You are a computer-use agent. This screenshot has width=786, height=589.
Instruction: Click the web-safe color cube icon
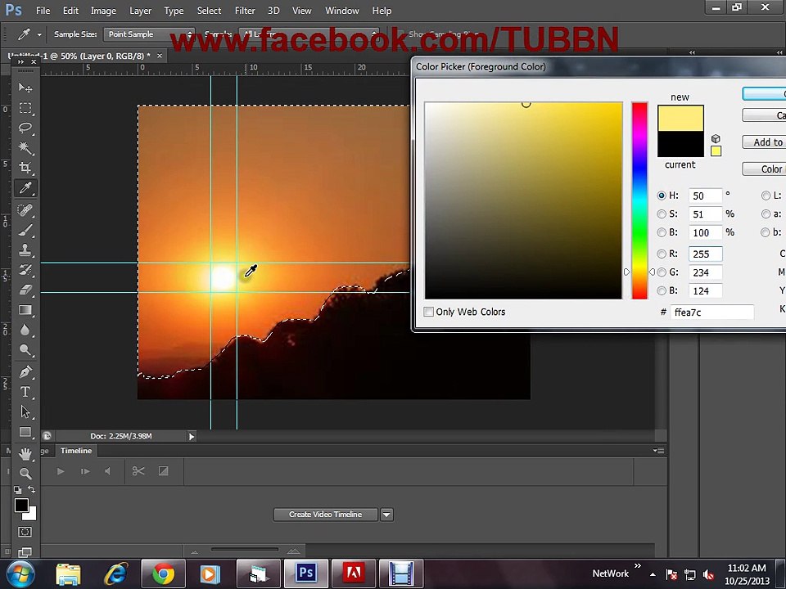click(x=716, y=139)
